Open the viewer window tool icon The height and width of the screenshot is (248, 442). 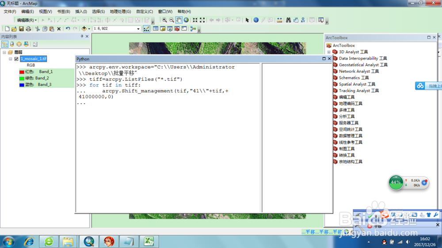coord(321,20)
